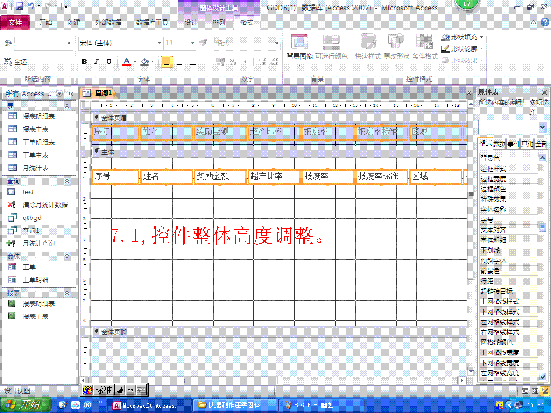The image size is (551, 413).
Task: Select align text right button
Action: [x=192, y=62]
